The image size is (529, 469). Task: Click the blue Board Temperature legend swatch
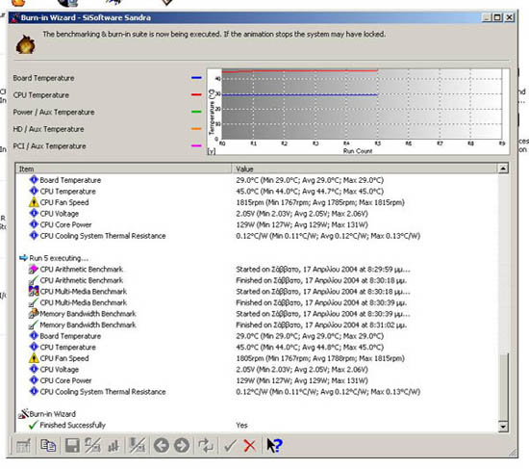click(196, 78)
